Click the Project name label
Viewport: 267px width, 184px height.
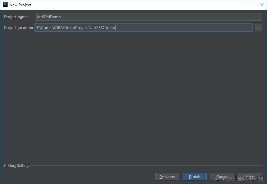[16, 17]
